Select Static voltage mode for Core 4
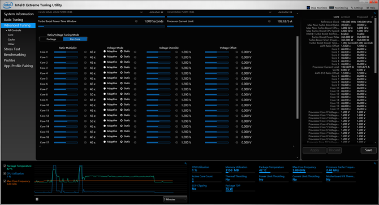Image resolution: width=379 pixels, height=205 pixels. tap(122, 73)
